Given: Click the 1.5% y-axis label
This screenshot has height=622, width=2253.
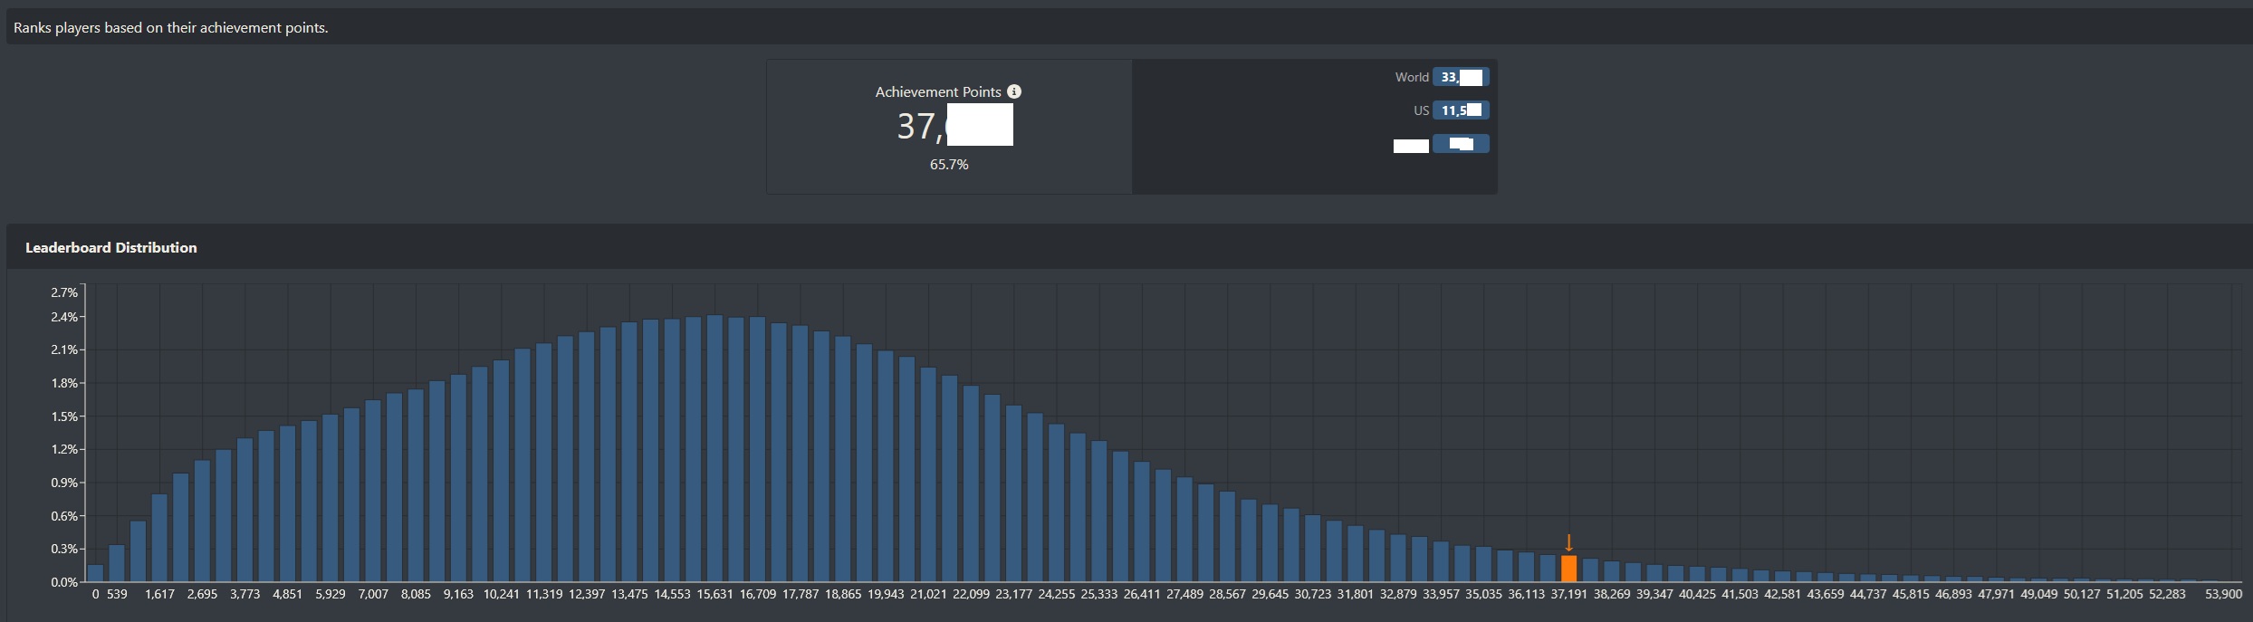Looking at the screenshot, I should pos(64,416).
